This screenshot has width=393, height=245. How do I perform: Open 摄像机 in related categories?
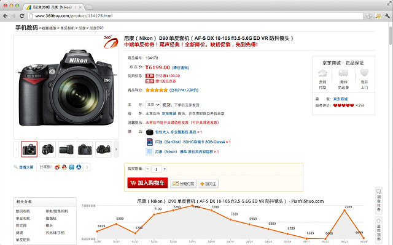(51, 218)
